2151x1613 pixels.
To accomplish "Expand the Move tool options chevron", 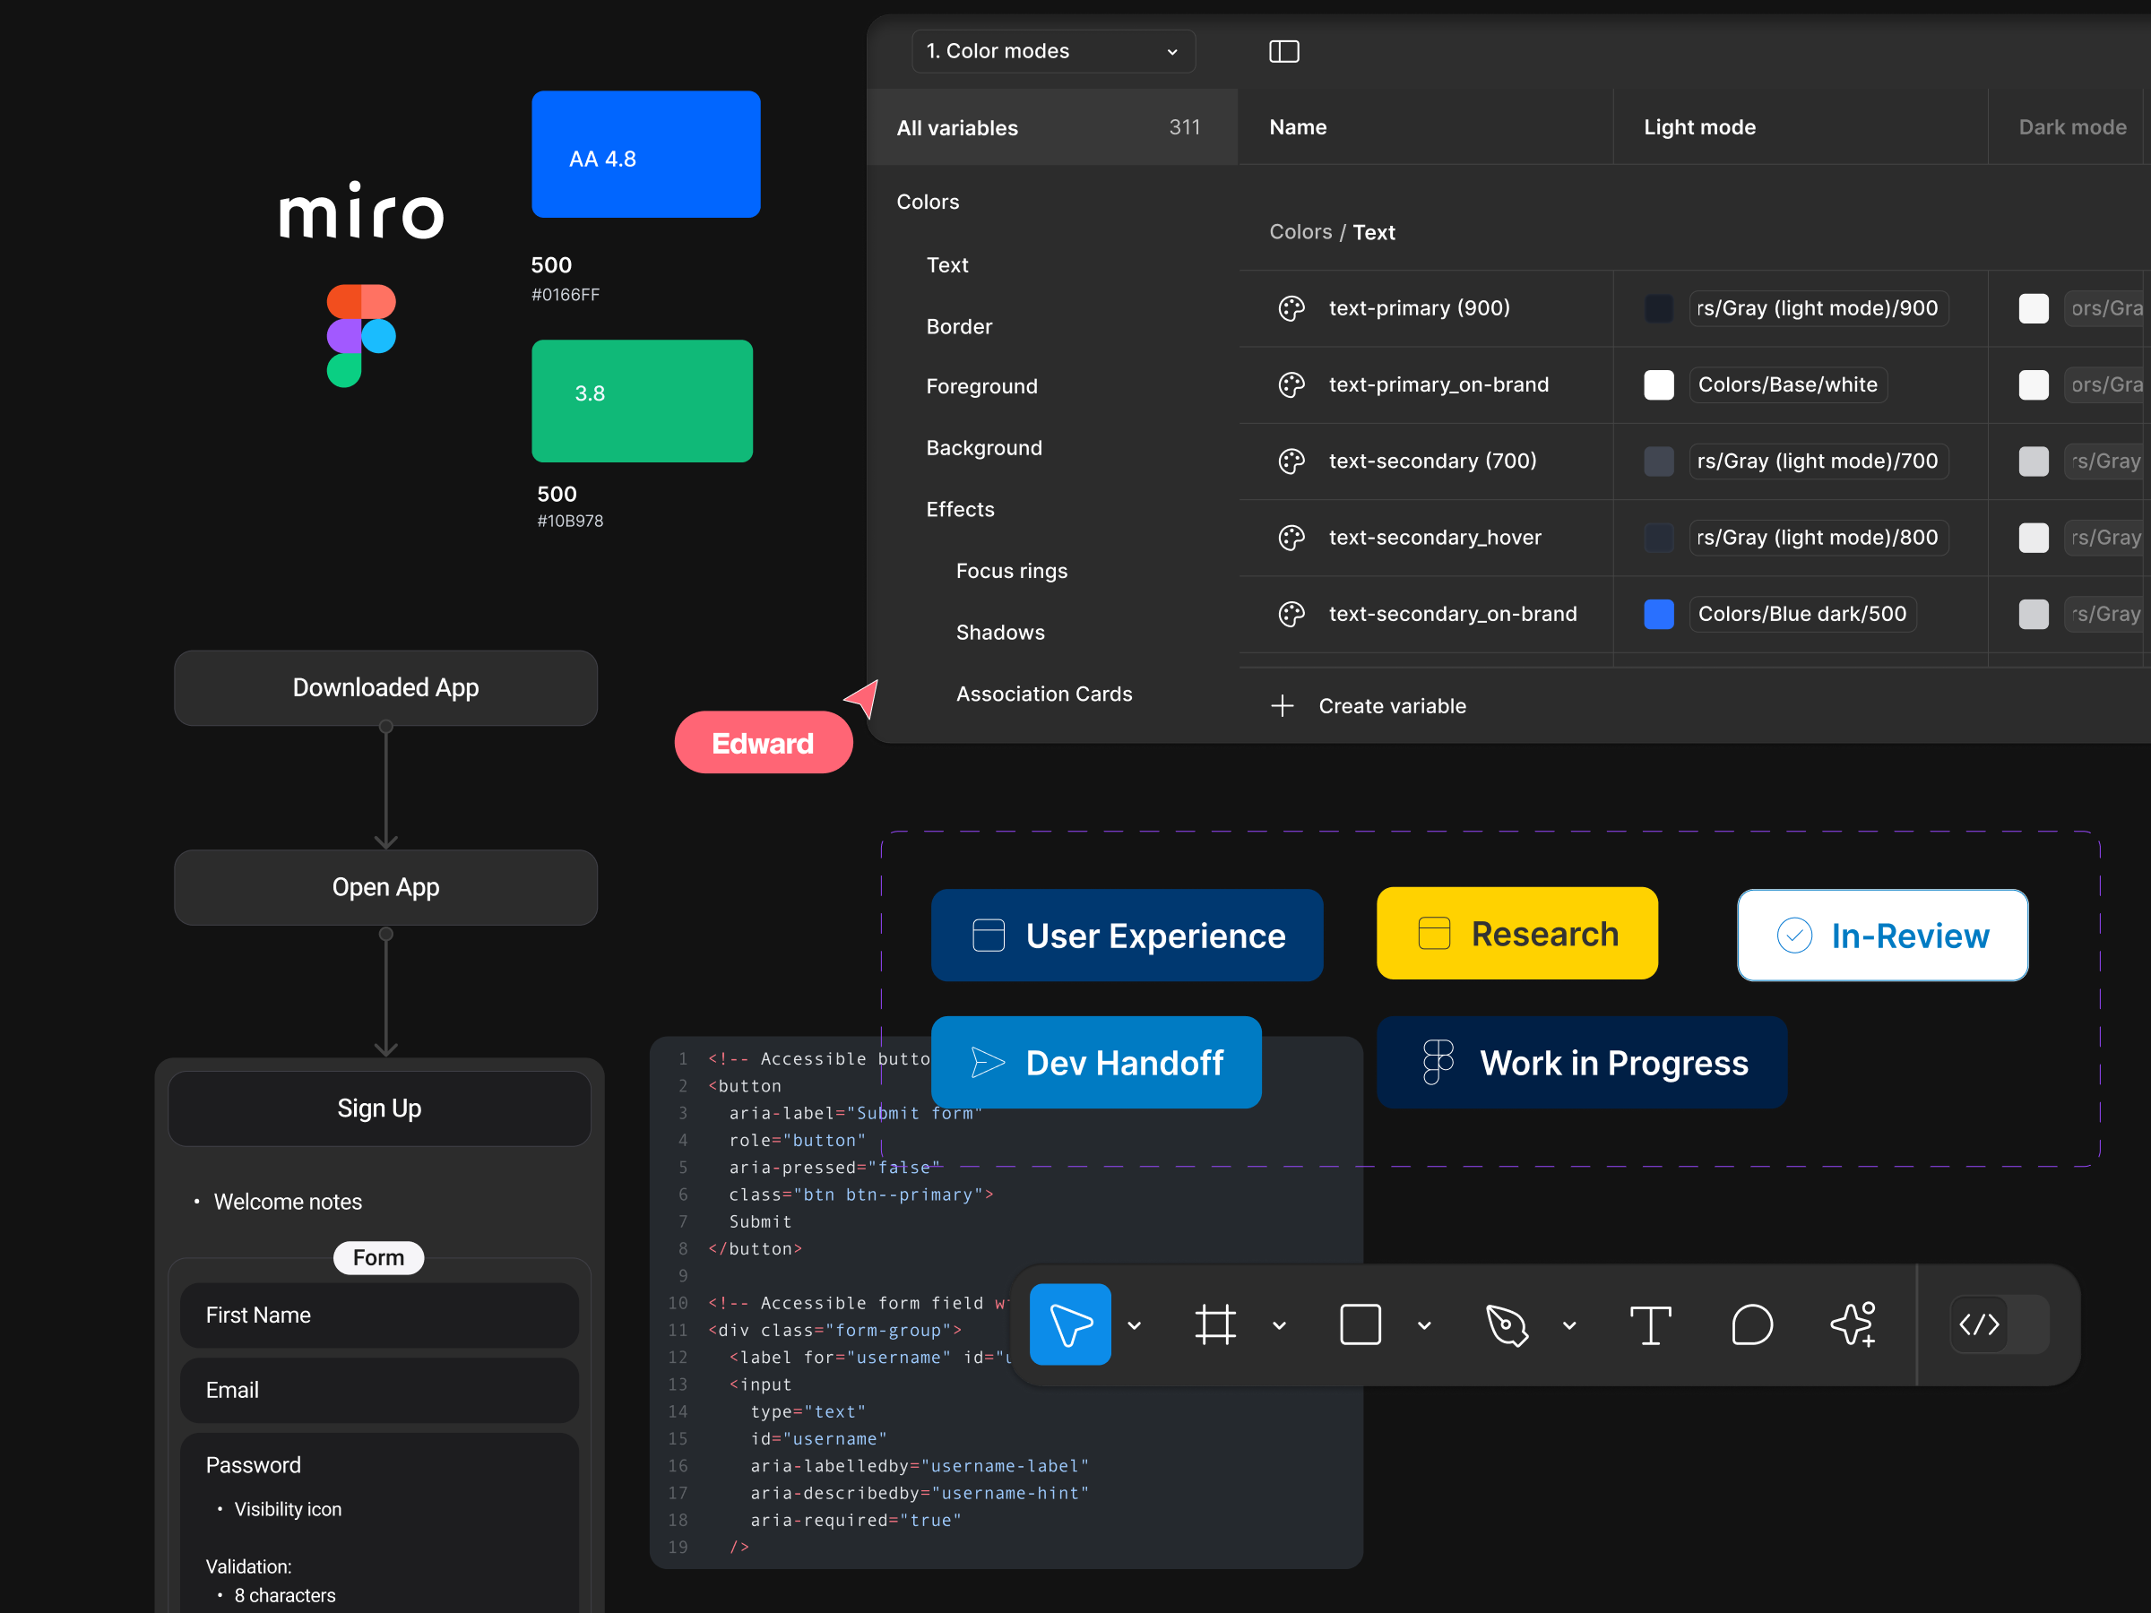I will [1134, 1325].
